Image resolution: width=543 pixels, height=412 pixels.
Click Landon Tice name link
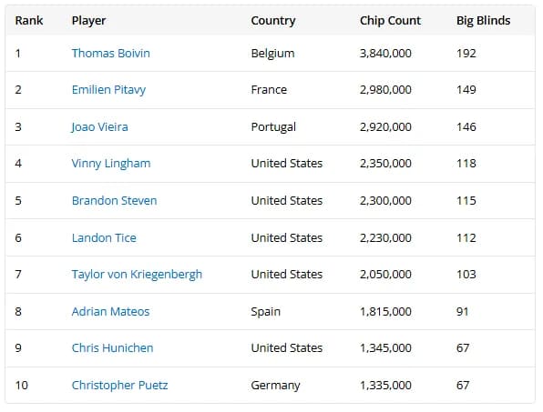point(104,237)
